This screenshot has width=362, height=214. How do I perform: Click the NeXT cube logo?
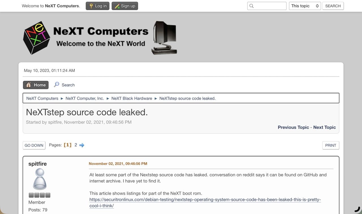coord(36,37)
